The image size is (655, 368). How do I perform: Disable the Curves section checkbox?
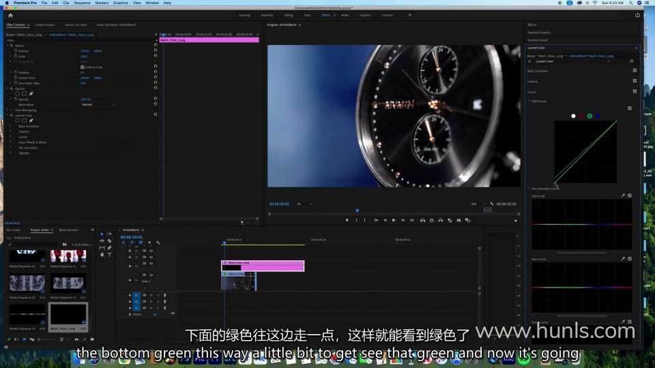click(x=635, y=91)
